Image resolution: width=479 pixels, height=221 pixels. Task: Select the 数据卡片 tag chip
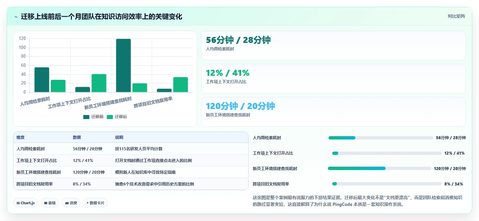click(95, 203)
